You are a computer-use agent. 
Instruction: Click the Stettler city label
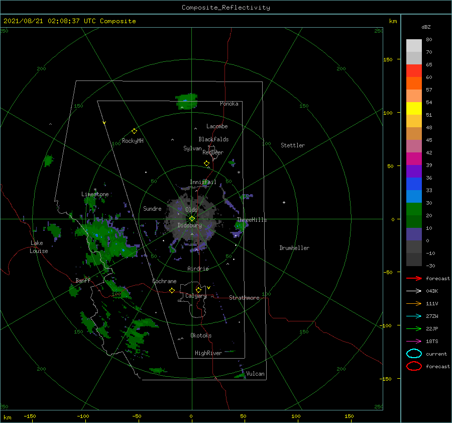coord(293,145)
